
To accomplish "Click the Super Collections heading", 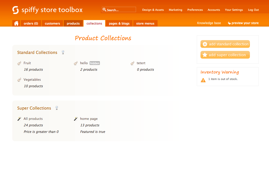I will [34, 108].
